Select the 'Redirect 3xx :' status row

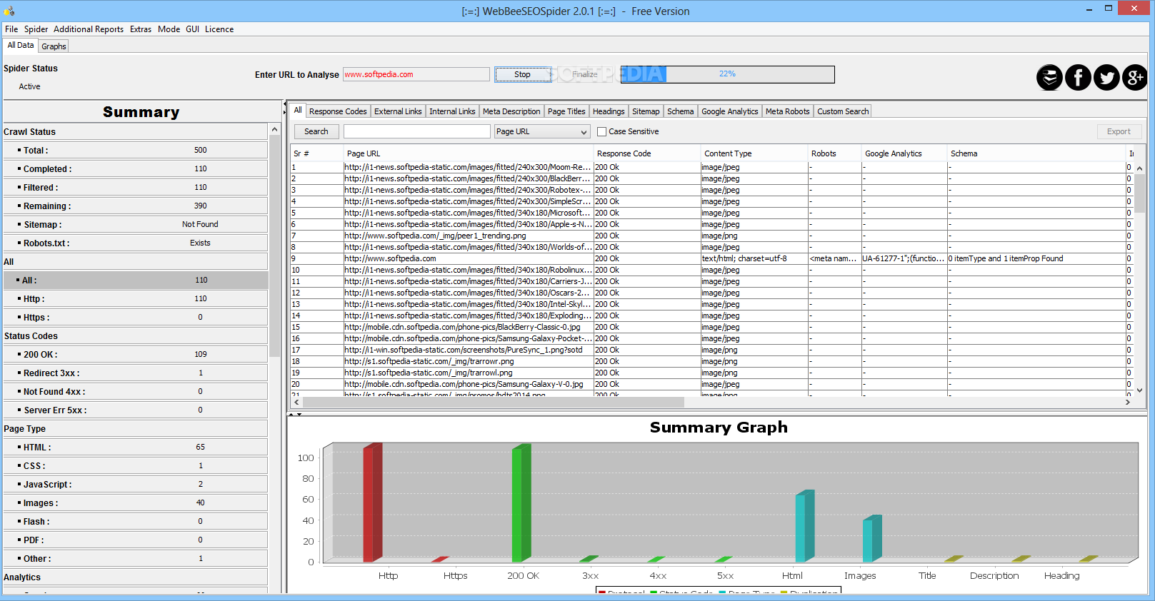(136, 373)
